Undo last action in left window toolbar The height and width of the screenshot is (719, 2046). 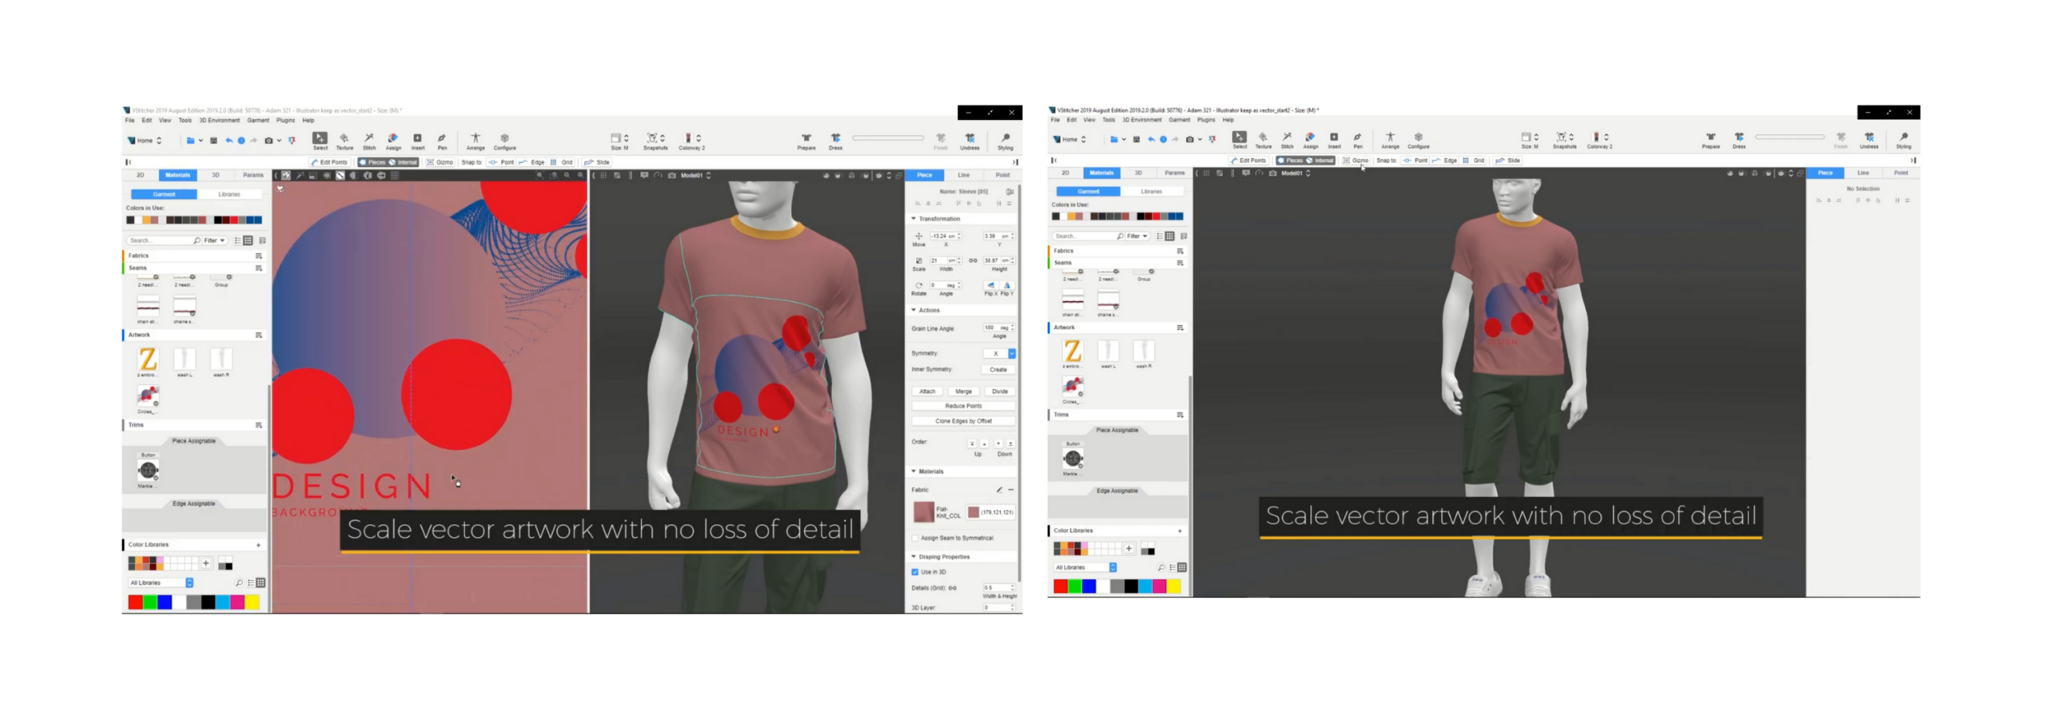pyautogui.click(x=229, y=141)
